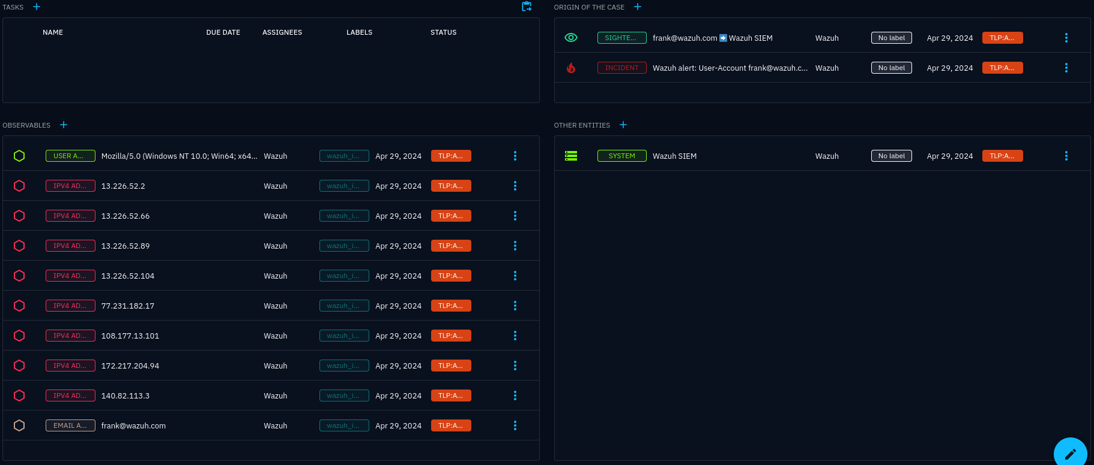The height and width of the screenshot is (465, 1094).
Task: Add a new observable with plus icon
Action: [64, 125]
